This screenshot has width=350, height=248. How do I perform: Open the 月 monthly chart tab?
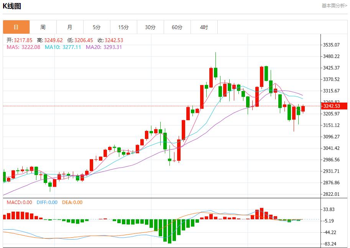click(x=70, y=27)
